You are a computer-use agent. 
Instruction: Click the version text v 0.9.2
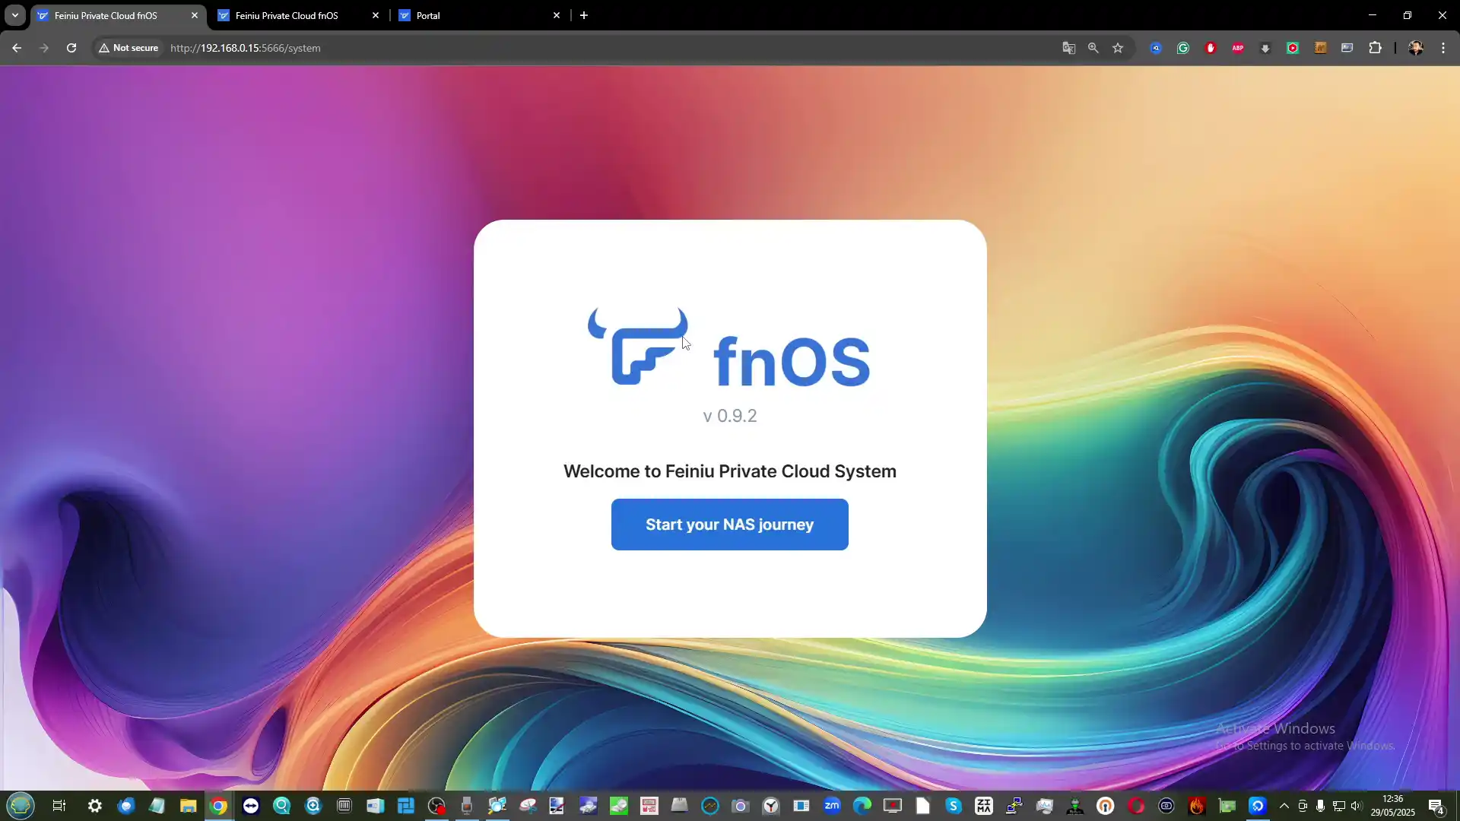729,416
